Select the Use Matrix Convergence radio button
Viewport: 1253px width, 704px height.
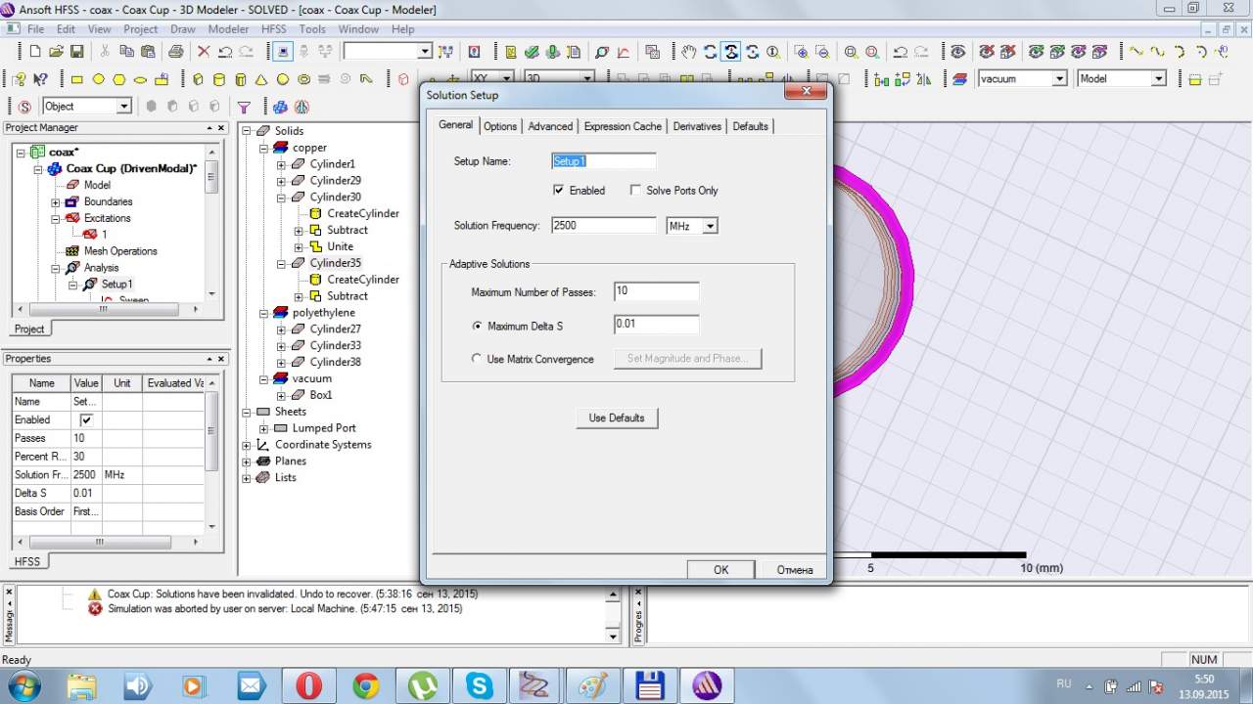[477, 359]
